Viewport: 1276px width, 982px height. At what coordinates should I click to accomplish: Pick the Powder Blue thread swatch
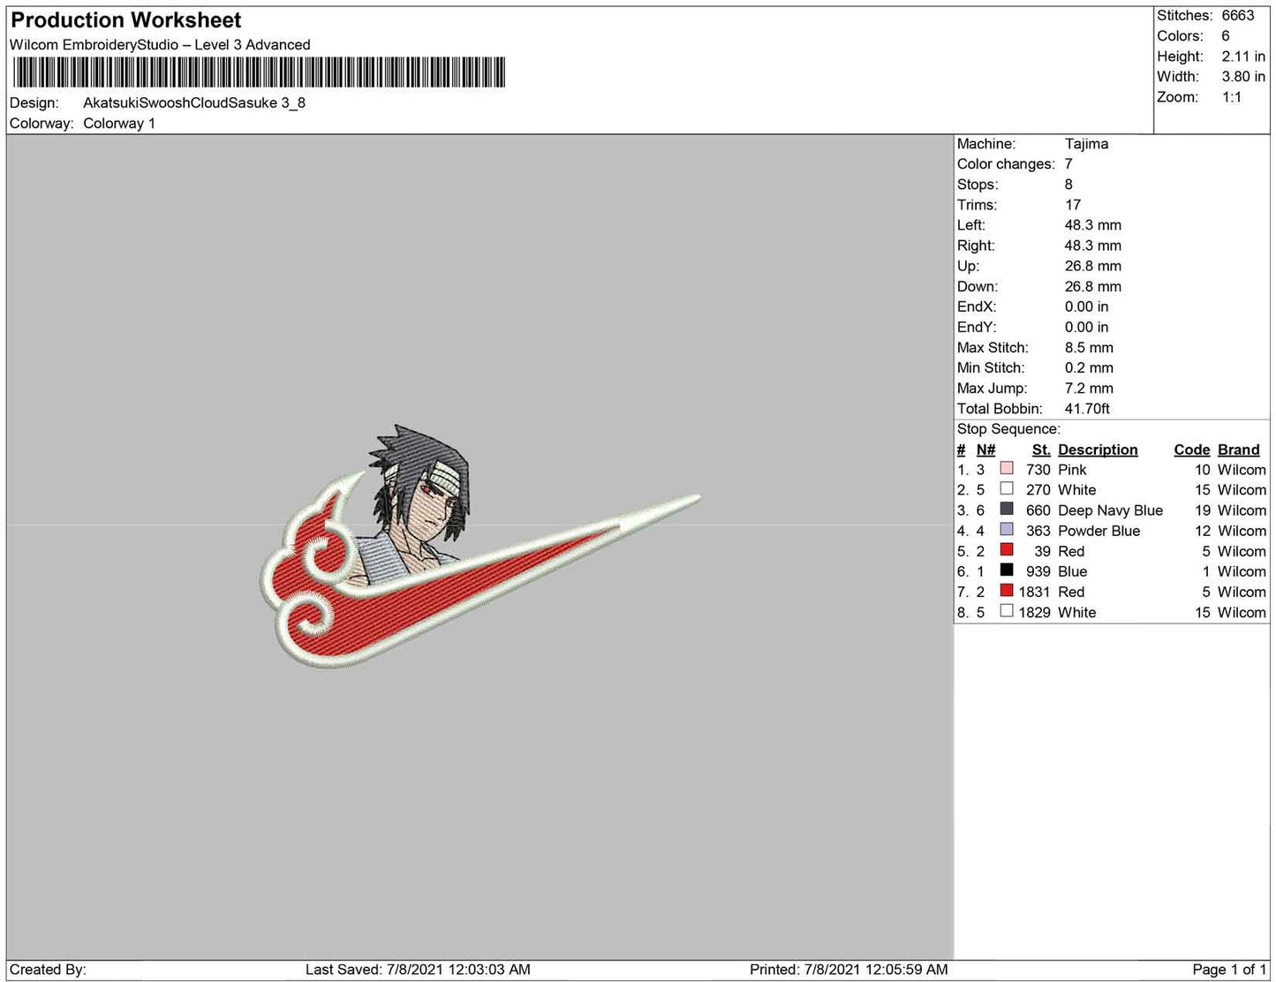tap(1007, 530)
